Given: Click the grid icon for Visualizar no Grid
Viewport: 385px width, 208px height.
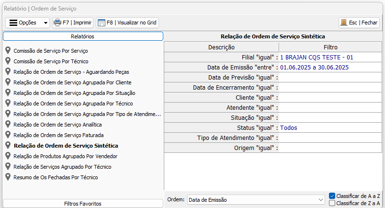Looking at the screenshot, I should [x=101, y=23].
